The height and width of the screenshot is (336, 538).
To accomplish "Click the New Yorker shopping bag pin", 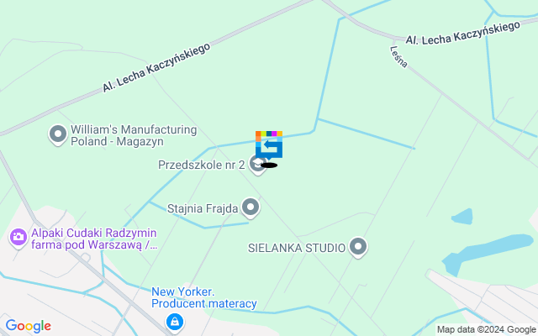I will coord(175,323).
